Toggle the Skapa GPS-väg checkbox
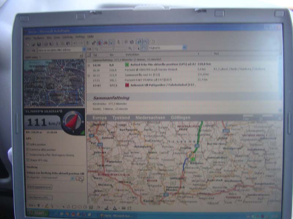The height and width of the screenshot is (219, 293). 28,160
